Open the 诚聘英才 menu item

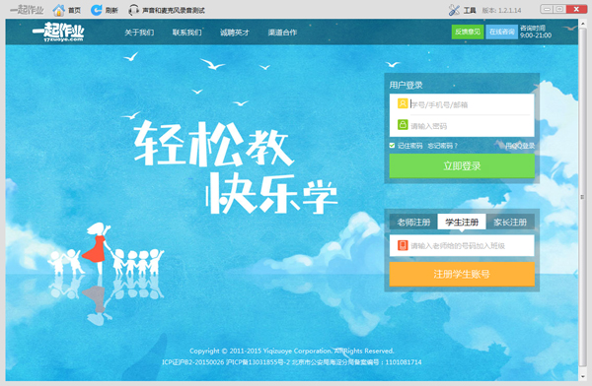click(235, 32)
